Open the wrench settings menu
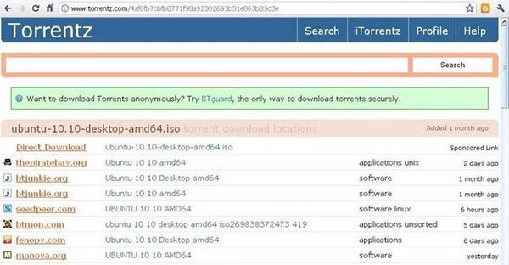 tap(500, 8)
